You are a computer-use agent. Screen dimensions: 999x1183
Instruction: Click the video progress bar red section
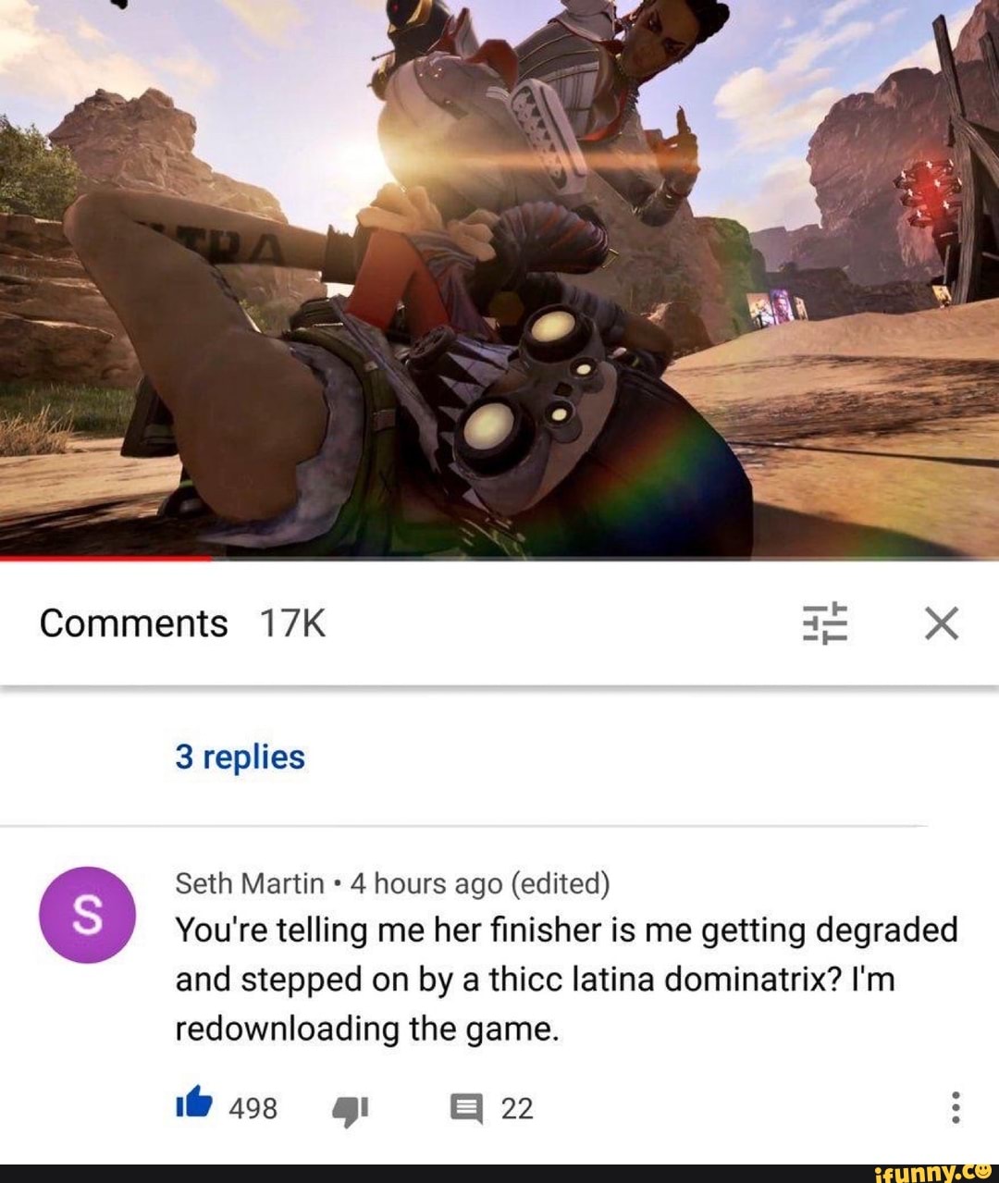105,559
